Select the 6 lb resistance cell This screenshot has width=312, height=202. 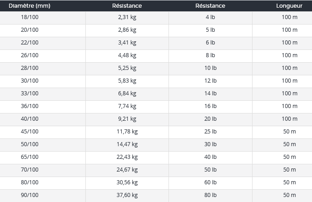(210, 43)
